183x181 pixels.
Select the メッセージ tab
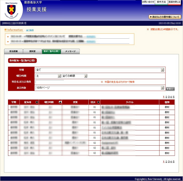(70, 51)
